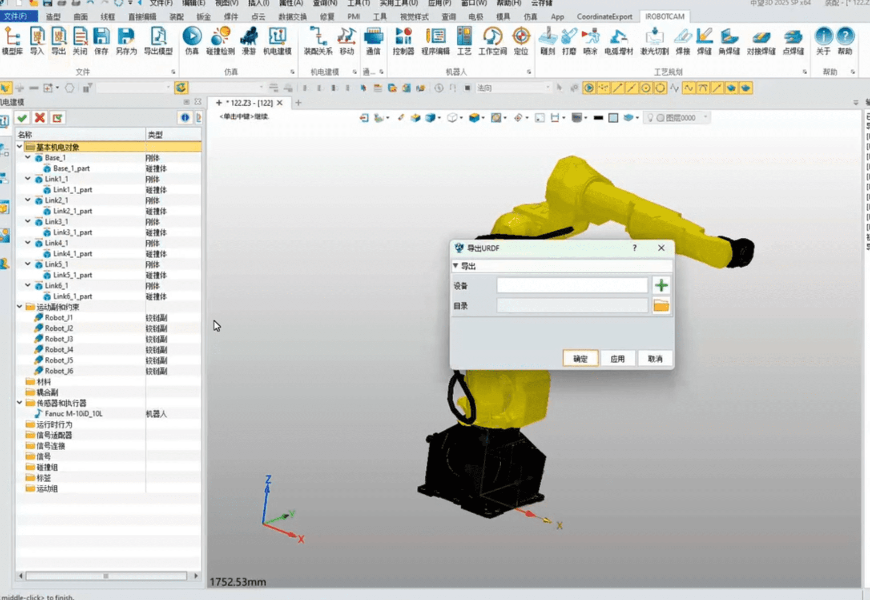The width and height of the screenshot is (870, 600).
Task: Switch to the 造型 ribbon tab
Action: 53,17
